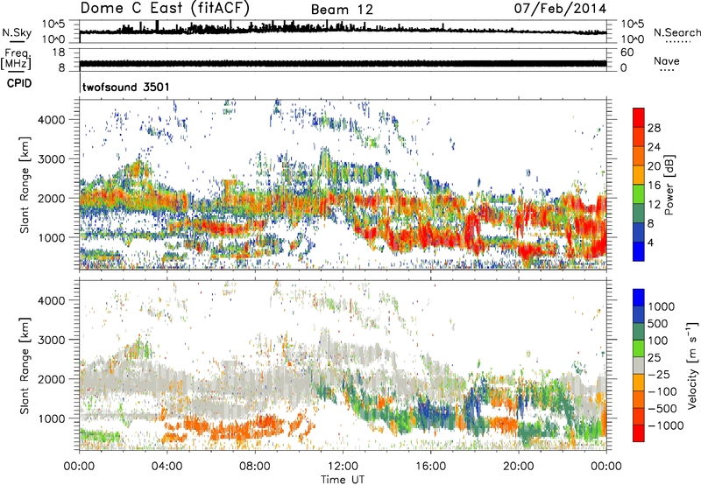Click the '28' Power colorbar tick value
This screenshot has height=485, width=701.
pos(654,128)
